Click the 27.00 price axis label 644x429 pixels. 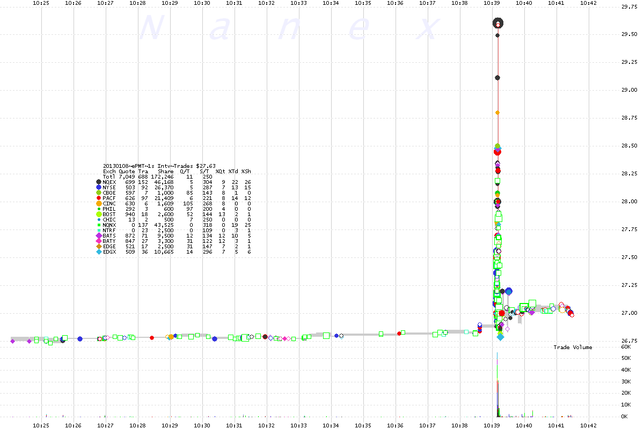point(628,313)
